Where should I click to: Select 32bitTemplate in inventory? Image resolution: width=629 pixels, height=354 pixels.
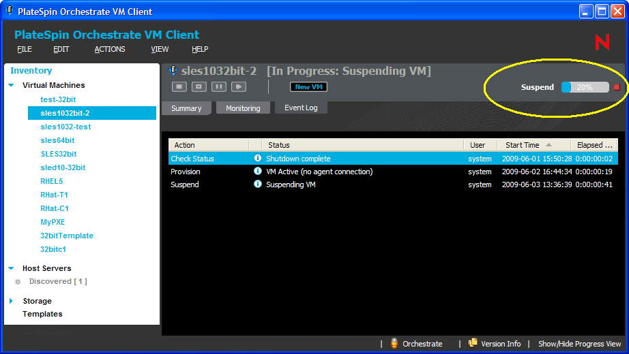point(67,236)
